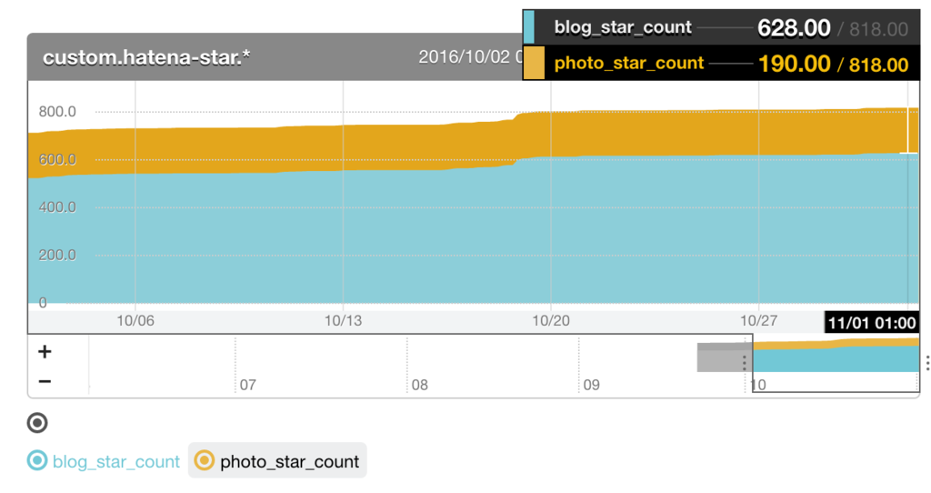Click the 11/01 01:00 time marker
931x493 pixels.
coord(872,323)
